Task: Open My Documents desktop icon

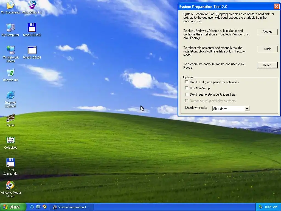Action: pyautogui.click(x=10, y=7)
